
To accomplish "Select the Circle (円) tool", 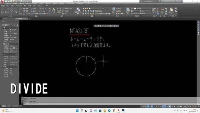I will click(12, 10).
